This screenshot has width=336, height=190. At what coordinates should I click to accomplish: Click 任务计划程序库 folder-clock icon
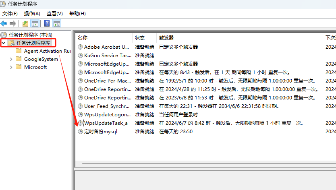click(x=11, y=43)
